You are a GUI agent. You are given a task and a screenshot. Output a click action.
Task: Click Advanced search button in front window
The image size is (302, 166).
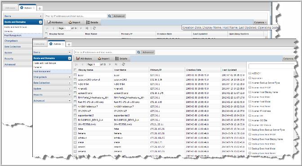(x=148, y=52)
